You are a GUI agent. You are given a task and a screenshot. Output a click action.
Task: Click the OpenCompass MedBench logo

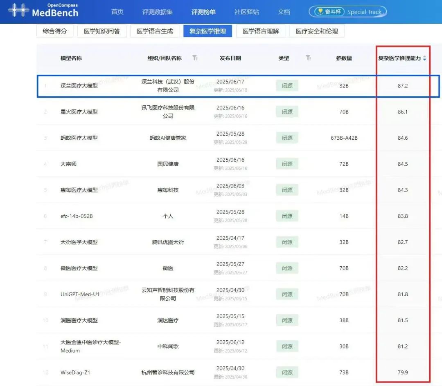coord(43,10)
